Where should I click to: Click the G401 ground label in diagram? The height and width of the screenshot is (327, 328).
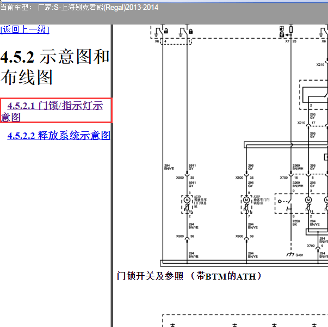click(x=299, y=255)
